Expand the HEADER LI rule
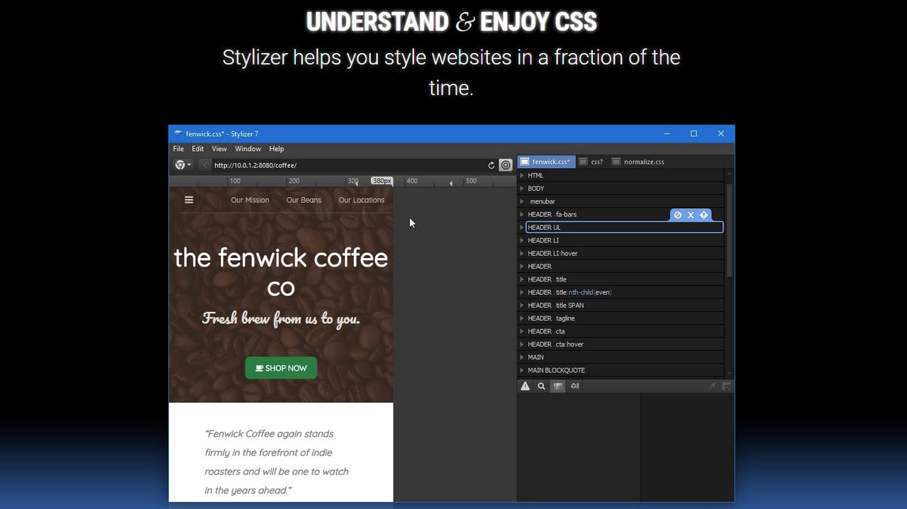This screenshot has height=509, width=907. tap(522, 240)
